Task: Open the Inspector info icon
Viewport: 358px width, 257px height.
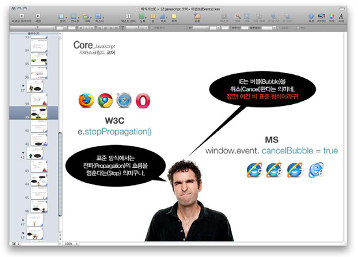Action: pos(311,16)
